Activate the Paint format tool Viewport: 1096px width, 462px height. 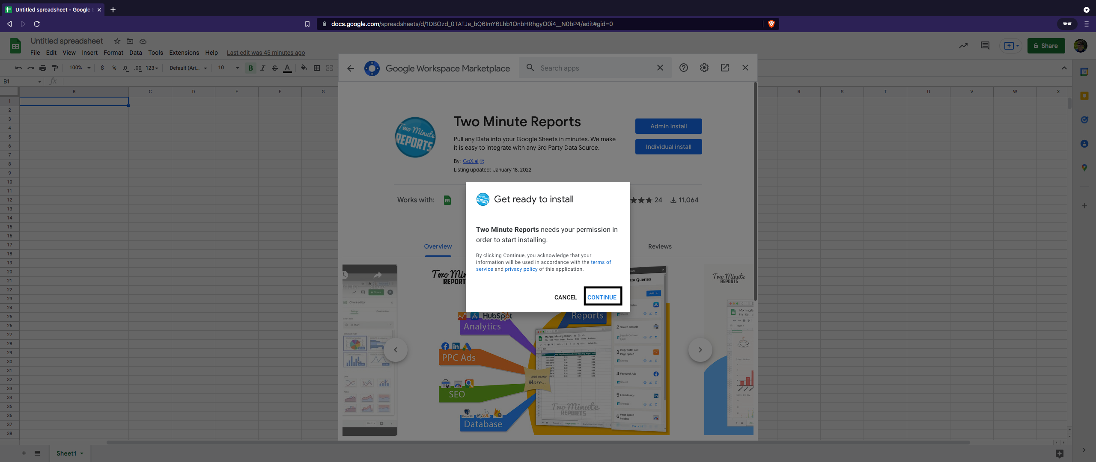pos(55,68)
